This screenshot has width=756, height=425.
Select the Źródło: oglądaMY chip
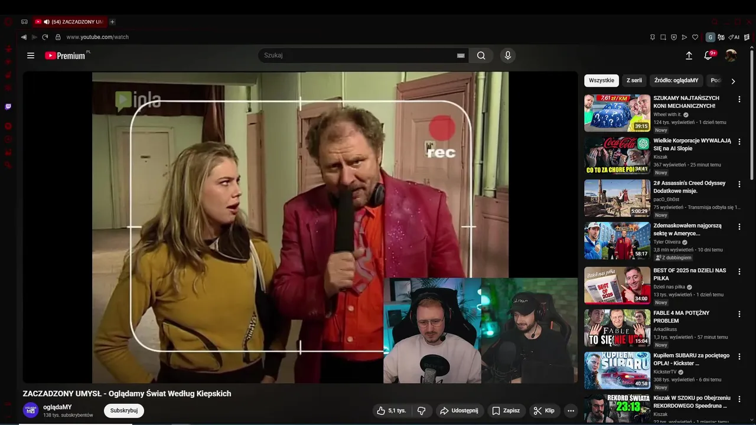click(x=676, y=80)
